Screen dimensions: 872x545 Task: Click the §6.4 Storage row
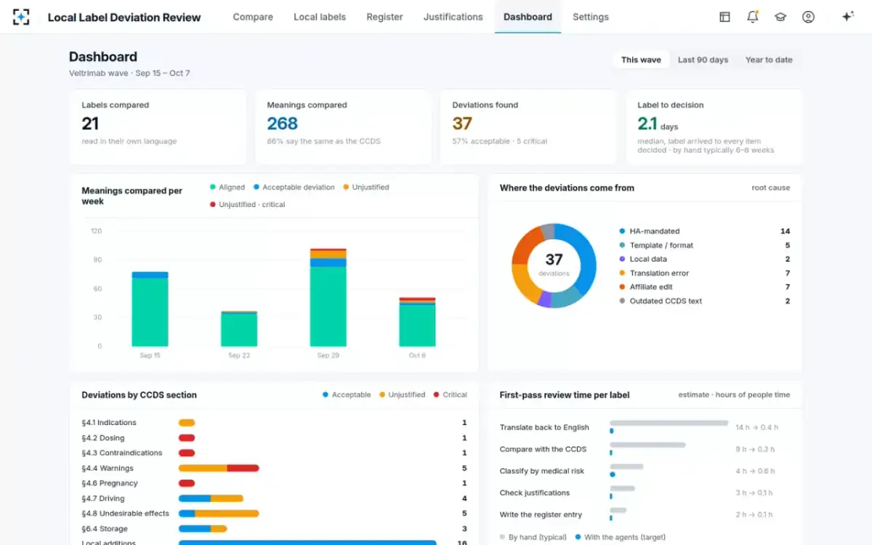pos(274,529)
